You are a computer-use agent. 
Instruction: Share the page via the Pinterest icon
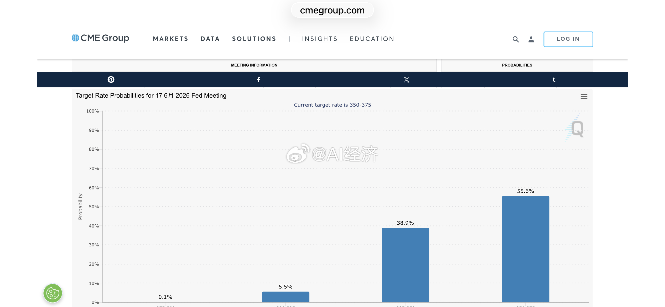click(111, 80)
